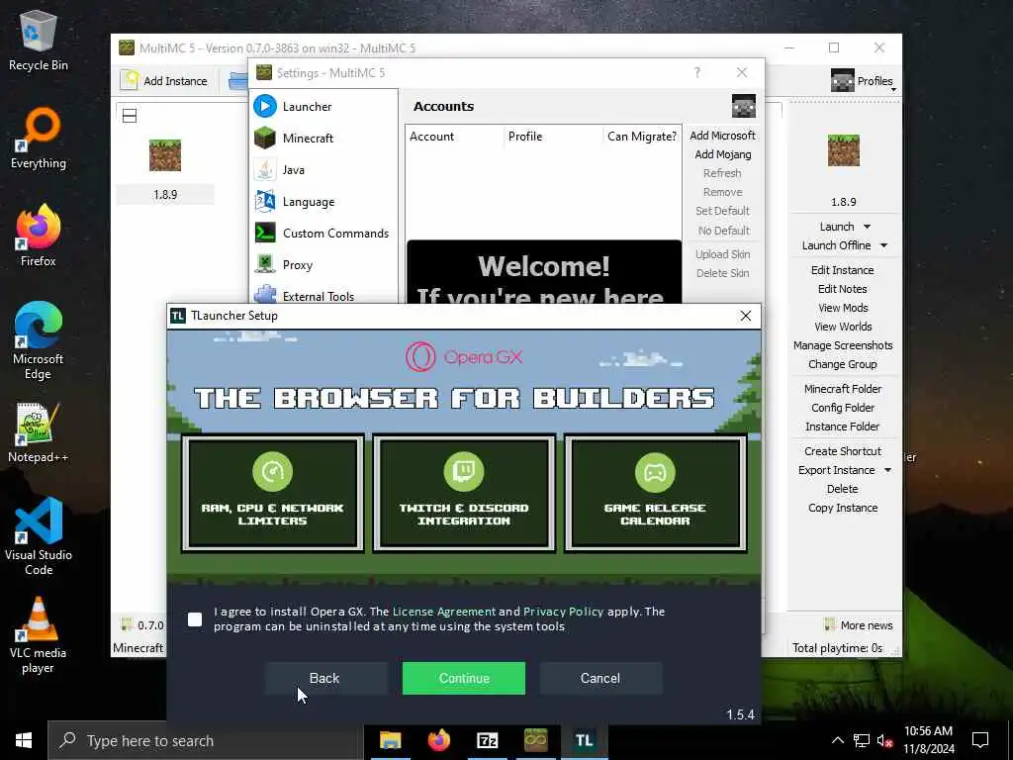The image size is (1013, 760).
Task: Click Windows Start button
Action: 24,740
